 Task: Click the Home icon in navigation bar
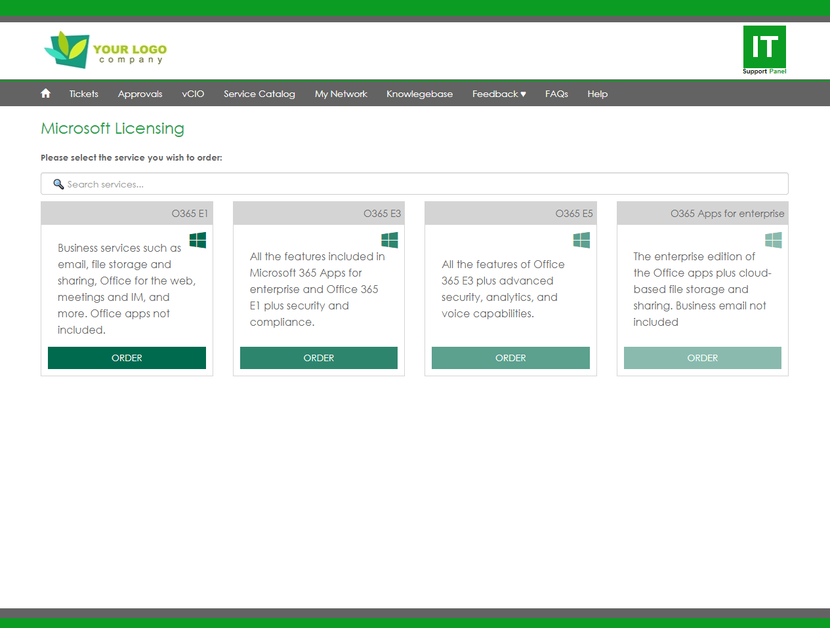[45, 94]
